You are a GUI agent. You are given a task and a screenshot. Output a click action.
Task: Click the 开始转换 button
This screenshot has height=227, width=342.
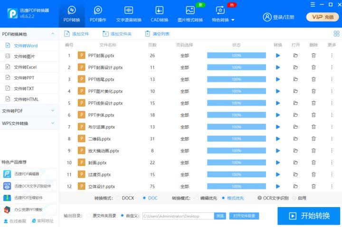pyautogui.click(x=309, y=216)
